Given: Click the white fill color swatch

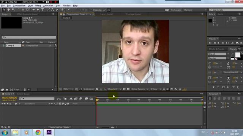Looking at the screenshot, I should (x=238, y=54).
